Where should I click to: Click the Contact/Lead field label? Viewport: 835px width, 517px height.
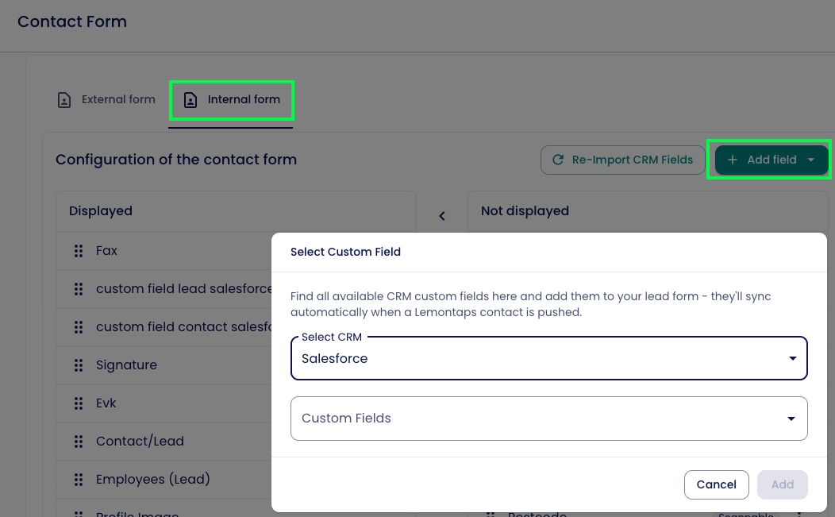pos(140,442)
